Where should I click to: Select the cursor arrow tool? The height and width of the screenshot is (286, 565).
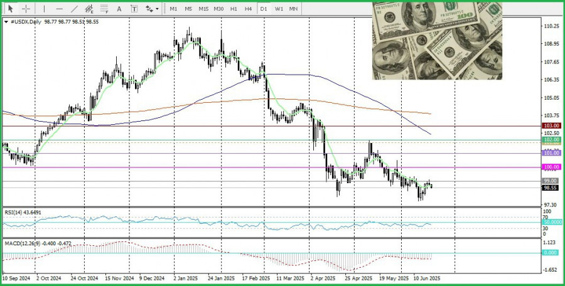pos(11,9)
